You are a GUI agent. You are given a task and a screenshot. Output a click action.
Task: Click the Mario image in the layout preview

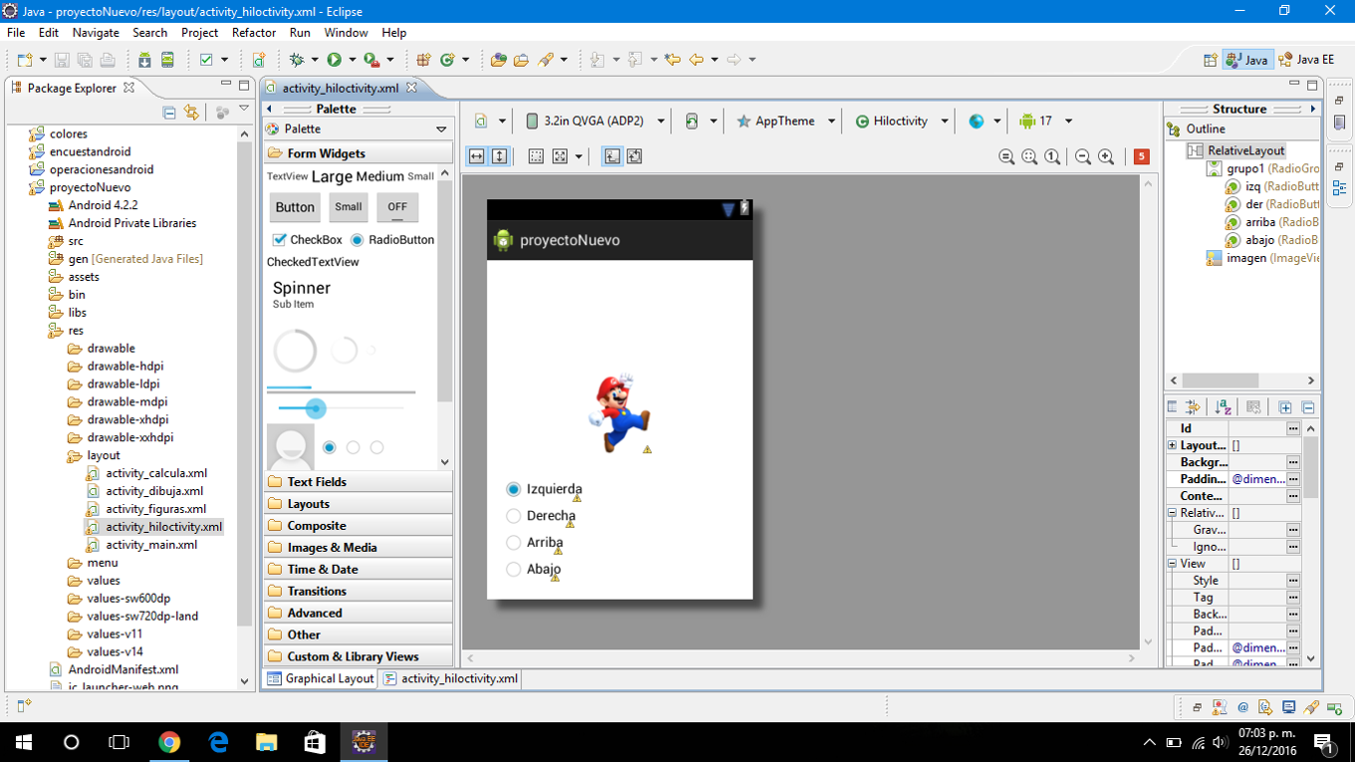click(x=621, y=413)
